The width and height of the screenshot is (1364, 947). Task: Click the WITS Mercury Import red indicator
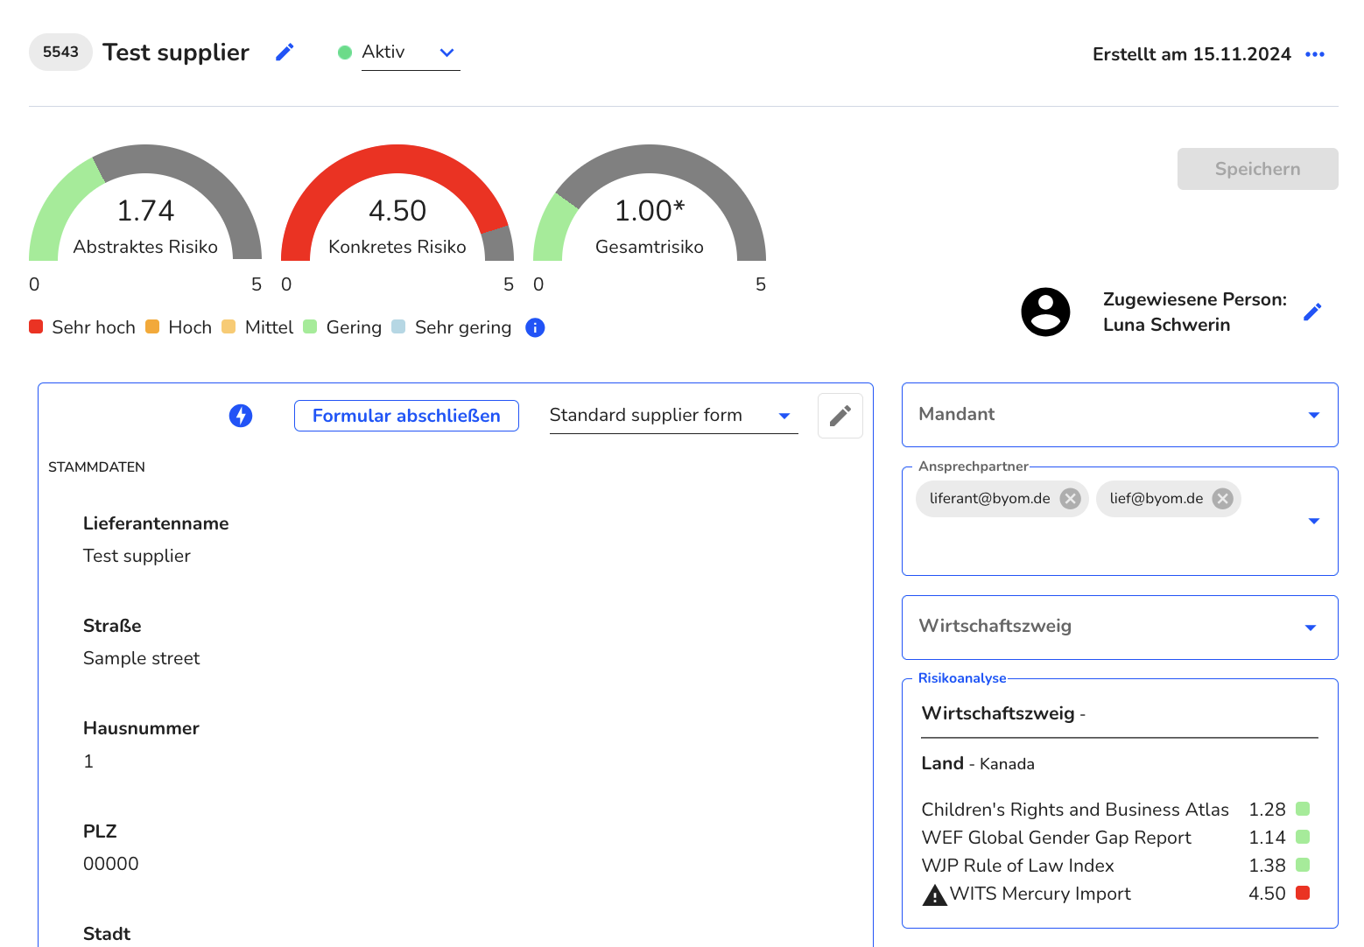1303,893
